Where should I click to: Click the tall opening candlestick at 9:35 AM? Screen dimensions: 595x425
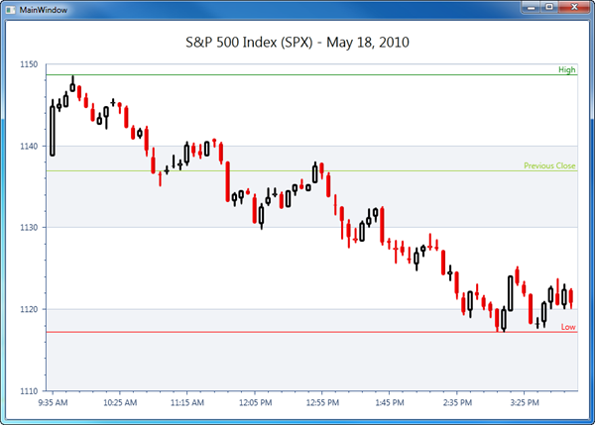(x=53, y=129)
